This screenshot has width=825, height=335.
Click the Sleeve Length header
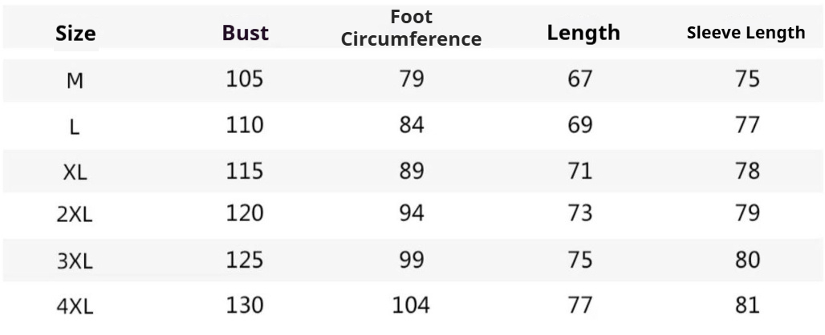(746, 33)
